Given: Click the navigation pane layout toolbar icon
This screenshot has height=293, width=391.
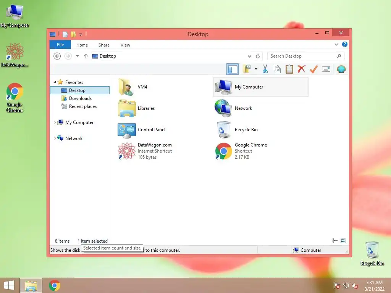Looking at the screenshot, I should (233, 69).
